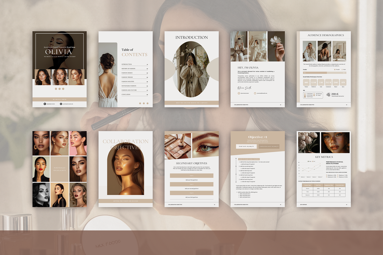Select FASHION AND CULTURE contents entry
Screen dimensions: 383x255
click(135, 90)
